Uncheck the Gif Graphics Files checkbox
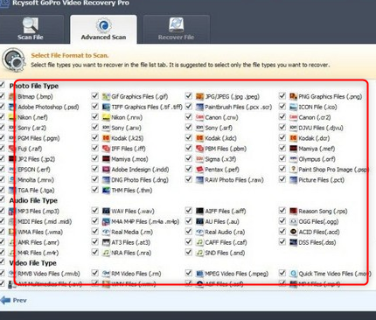This screenshot has height=320, width=376. (95, 96)
